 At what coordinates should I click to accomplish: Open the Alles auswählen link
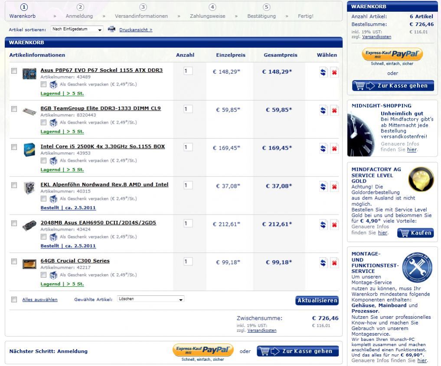tap(40, 300)
